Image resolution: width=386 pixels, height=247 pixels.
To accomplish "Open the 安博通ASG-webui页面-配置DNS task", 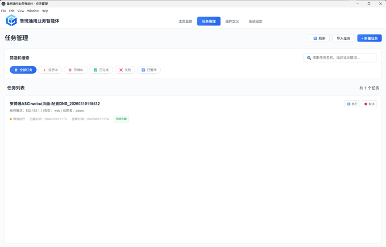I will 55,104.
